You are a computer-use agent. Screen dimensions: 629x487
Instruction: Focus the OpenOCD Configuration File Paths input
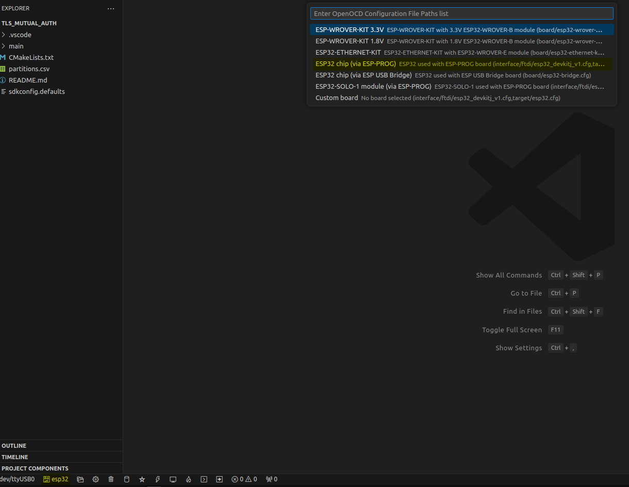(x=462, y=13)
